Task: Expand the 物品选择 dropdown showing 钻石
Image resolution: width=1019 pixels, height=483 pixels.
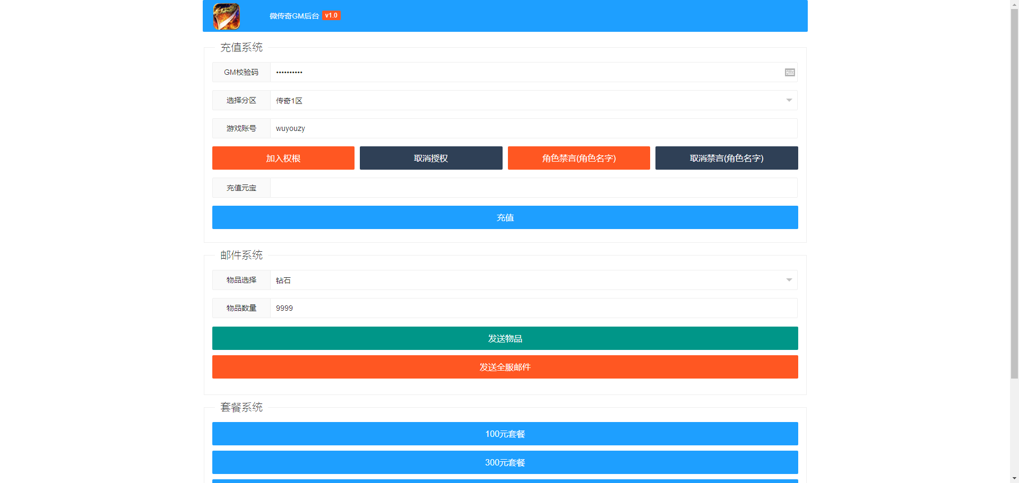Action: 534,280
